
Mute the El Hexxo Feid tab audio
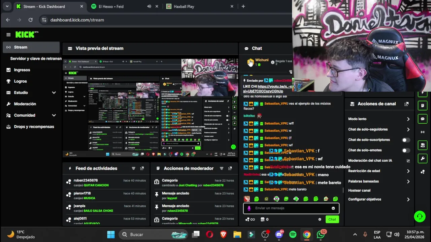pyautogui.click(x=149, y=6)
